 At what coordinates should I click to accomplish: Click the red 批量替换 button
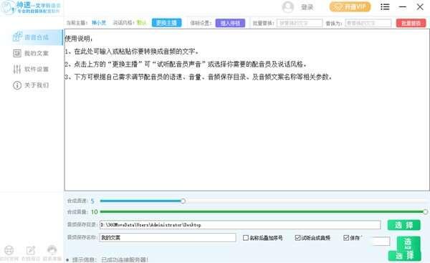(x=411, y=23)
